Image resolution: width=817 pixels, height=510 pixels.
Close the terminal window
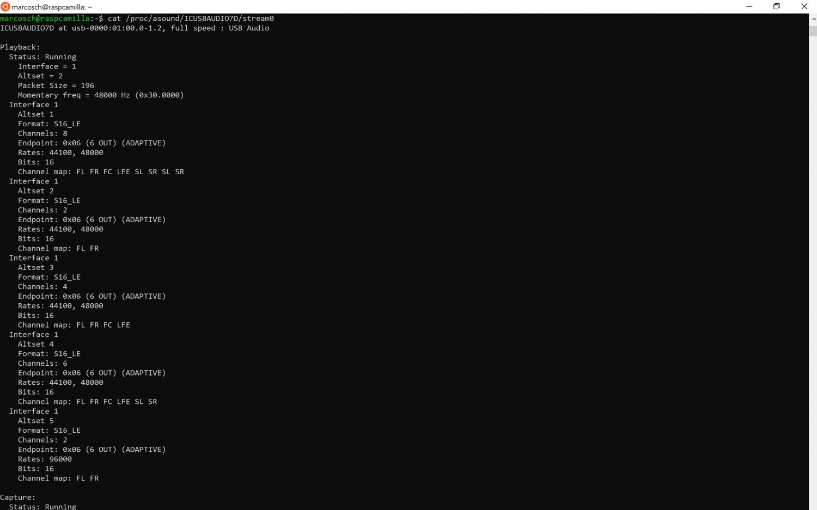click(804, 7)
